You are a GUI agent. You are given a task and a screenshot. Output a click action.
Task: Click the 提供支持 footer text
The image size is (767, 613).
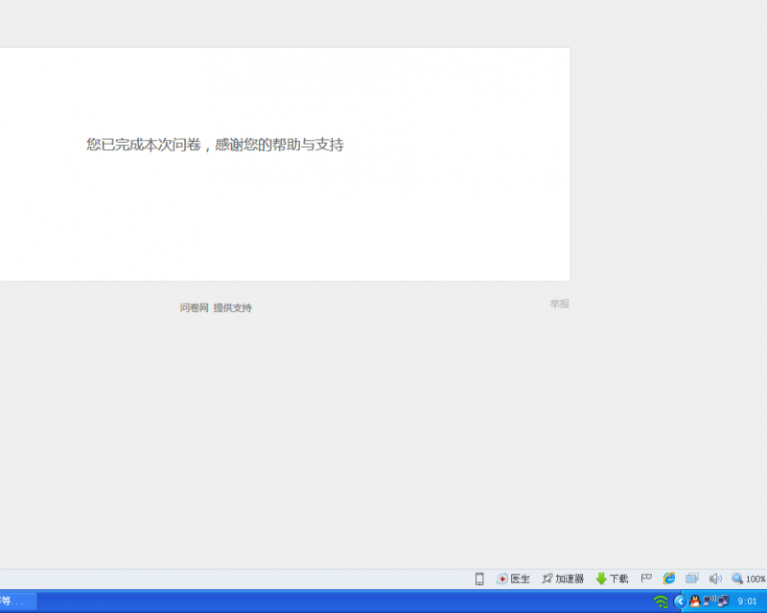click(x=232, y=308)
